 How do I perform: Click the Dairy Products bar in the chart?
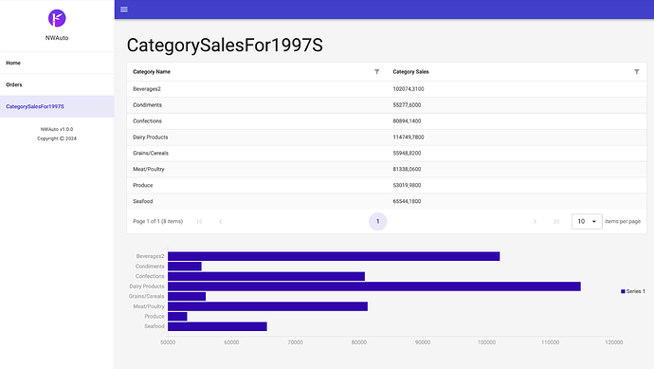(x=374, y=286)
